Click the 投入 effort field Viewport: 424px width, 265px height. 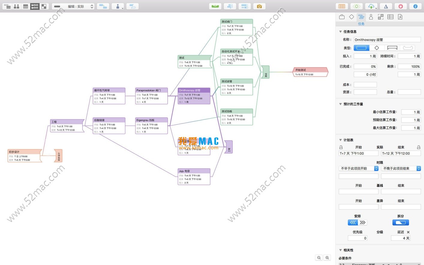tap(365, 56)
